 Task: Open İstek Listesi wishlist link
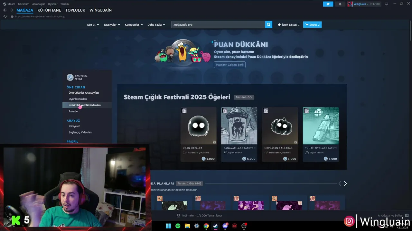(x=289, y=25)
